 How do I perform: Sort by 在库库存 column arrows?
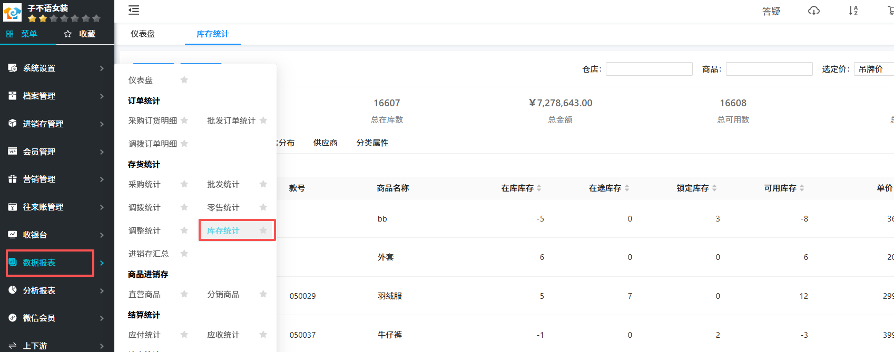(539, 188)
